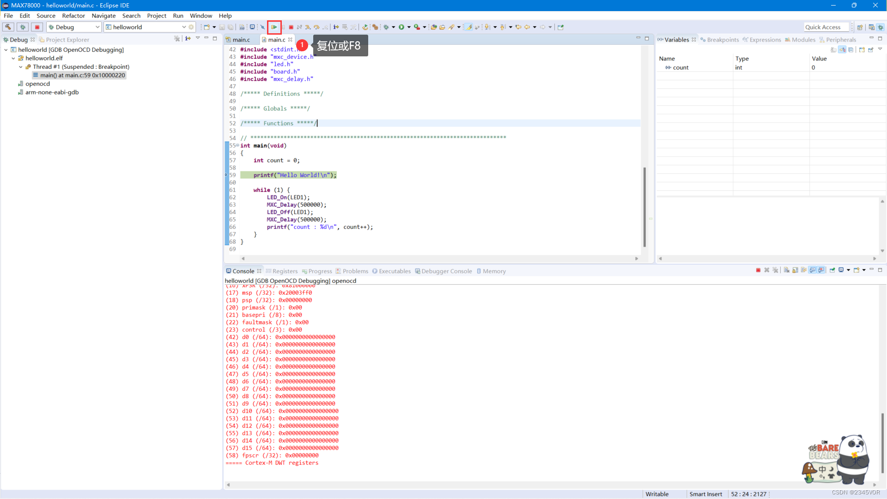
Task: Switch to the C/C++ perspective icon
Action: pos(871,27)
